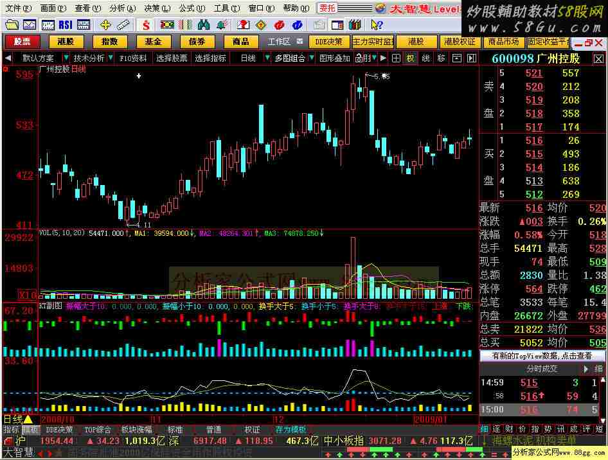608x460 pixels.
Task: Click the traffic light signal icon
Action: (x=167, y=25)
